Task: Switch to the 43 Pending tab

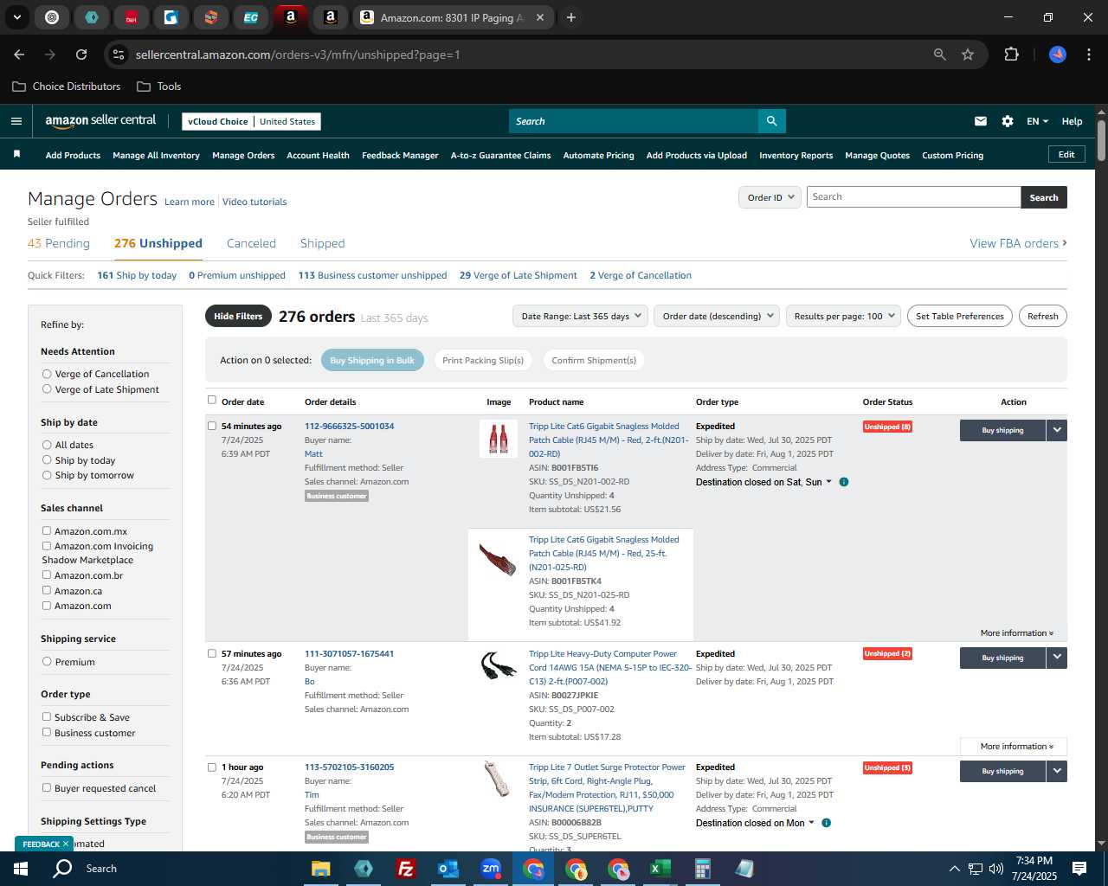Action: (x=59, y=243)
